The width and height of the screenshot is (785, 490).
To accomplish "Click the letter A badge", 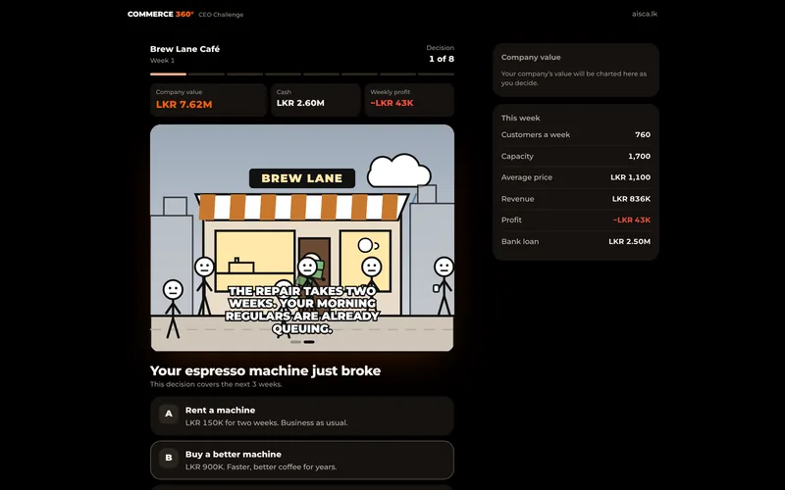I will [x=169, y=414].
